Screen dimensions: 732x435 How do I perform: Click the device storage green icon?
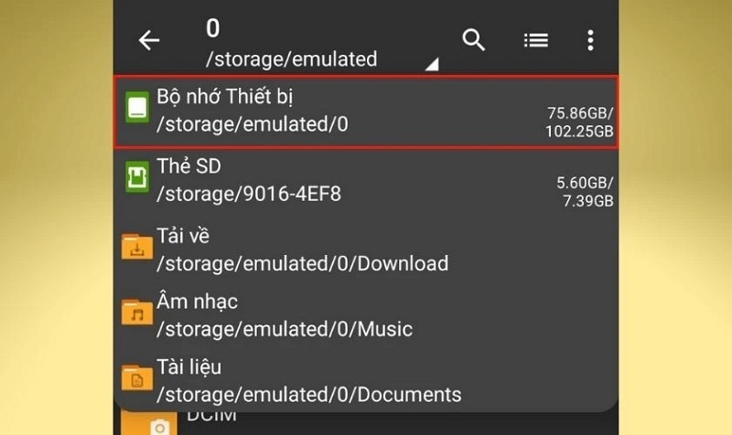(136, 110)
